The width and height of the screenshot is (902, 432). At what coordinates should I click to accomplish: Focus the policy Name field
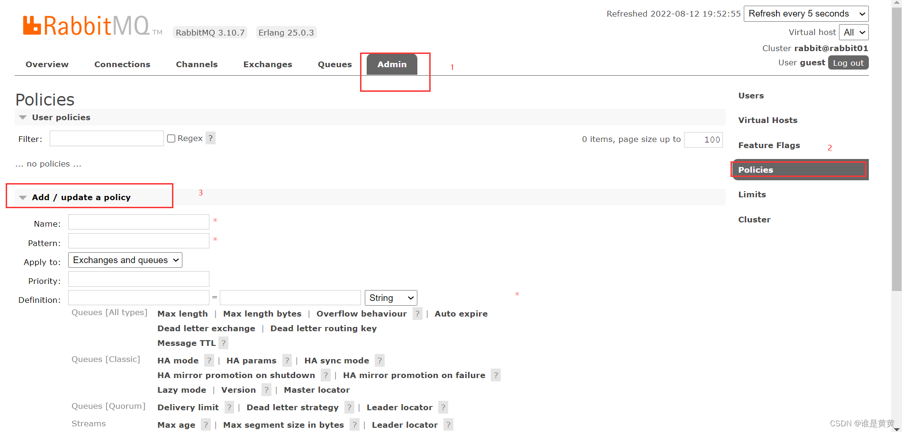point(139,222)
